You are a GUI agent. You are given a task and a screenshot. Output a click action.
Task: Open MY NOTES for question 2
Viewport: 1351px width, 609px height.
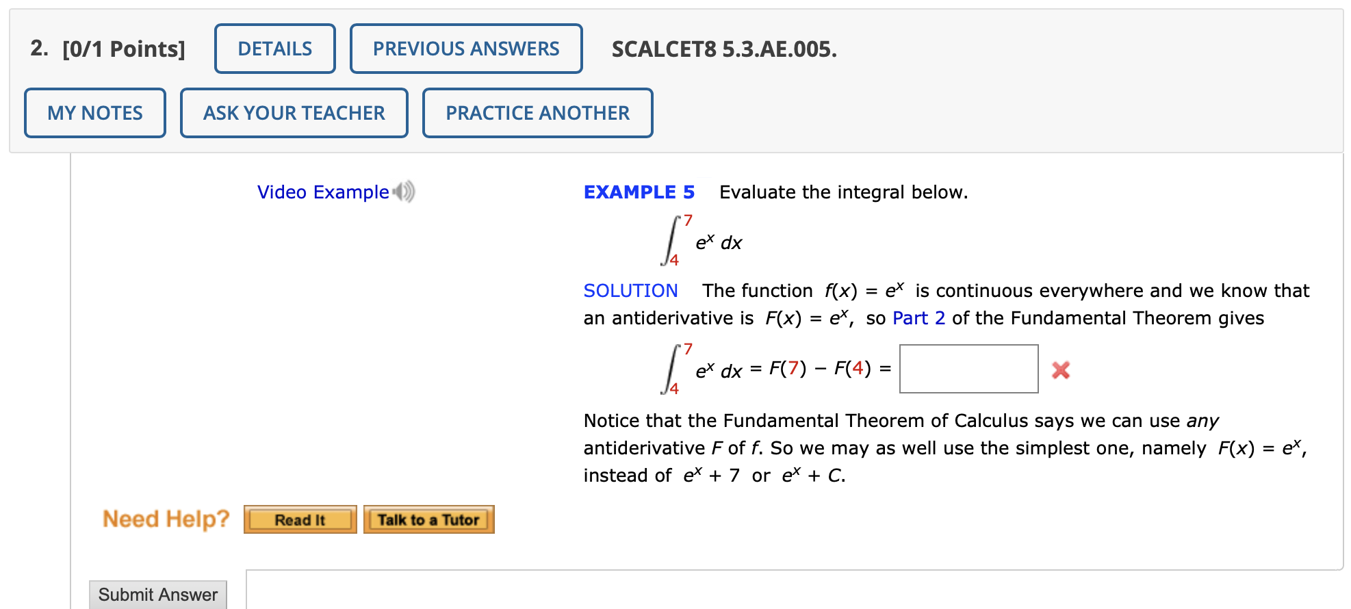click(94, 112)
